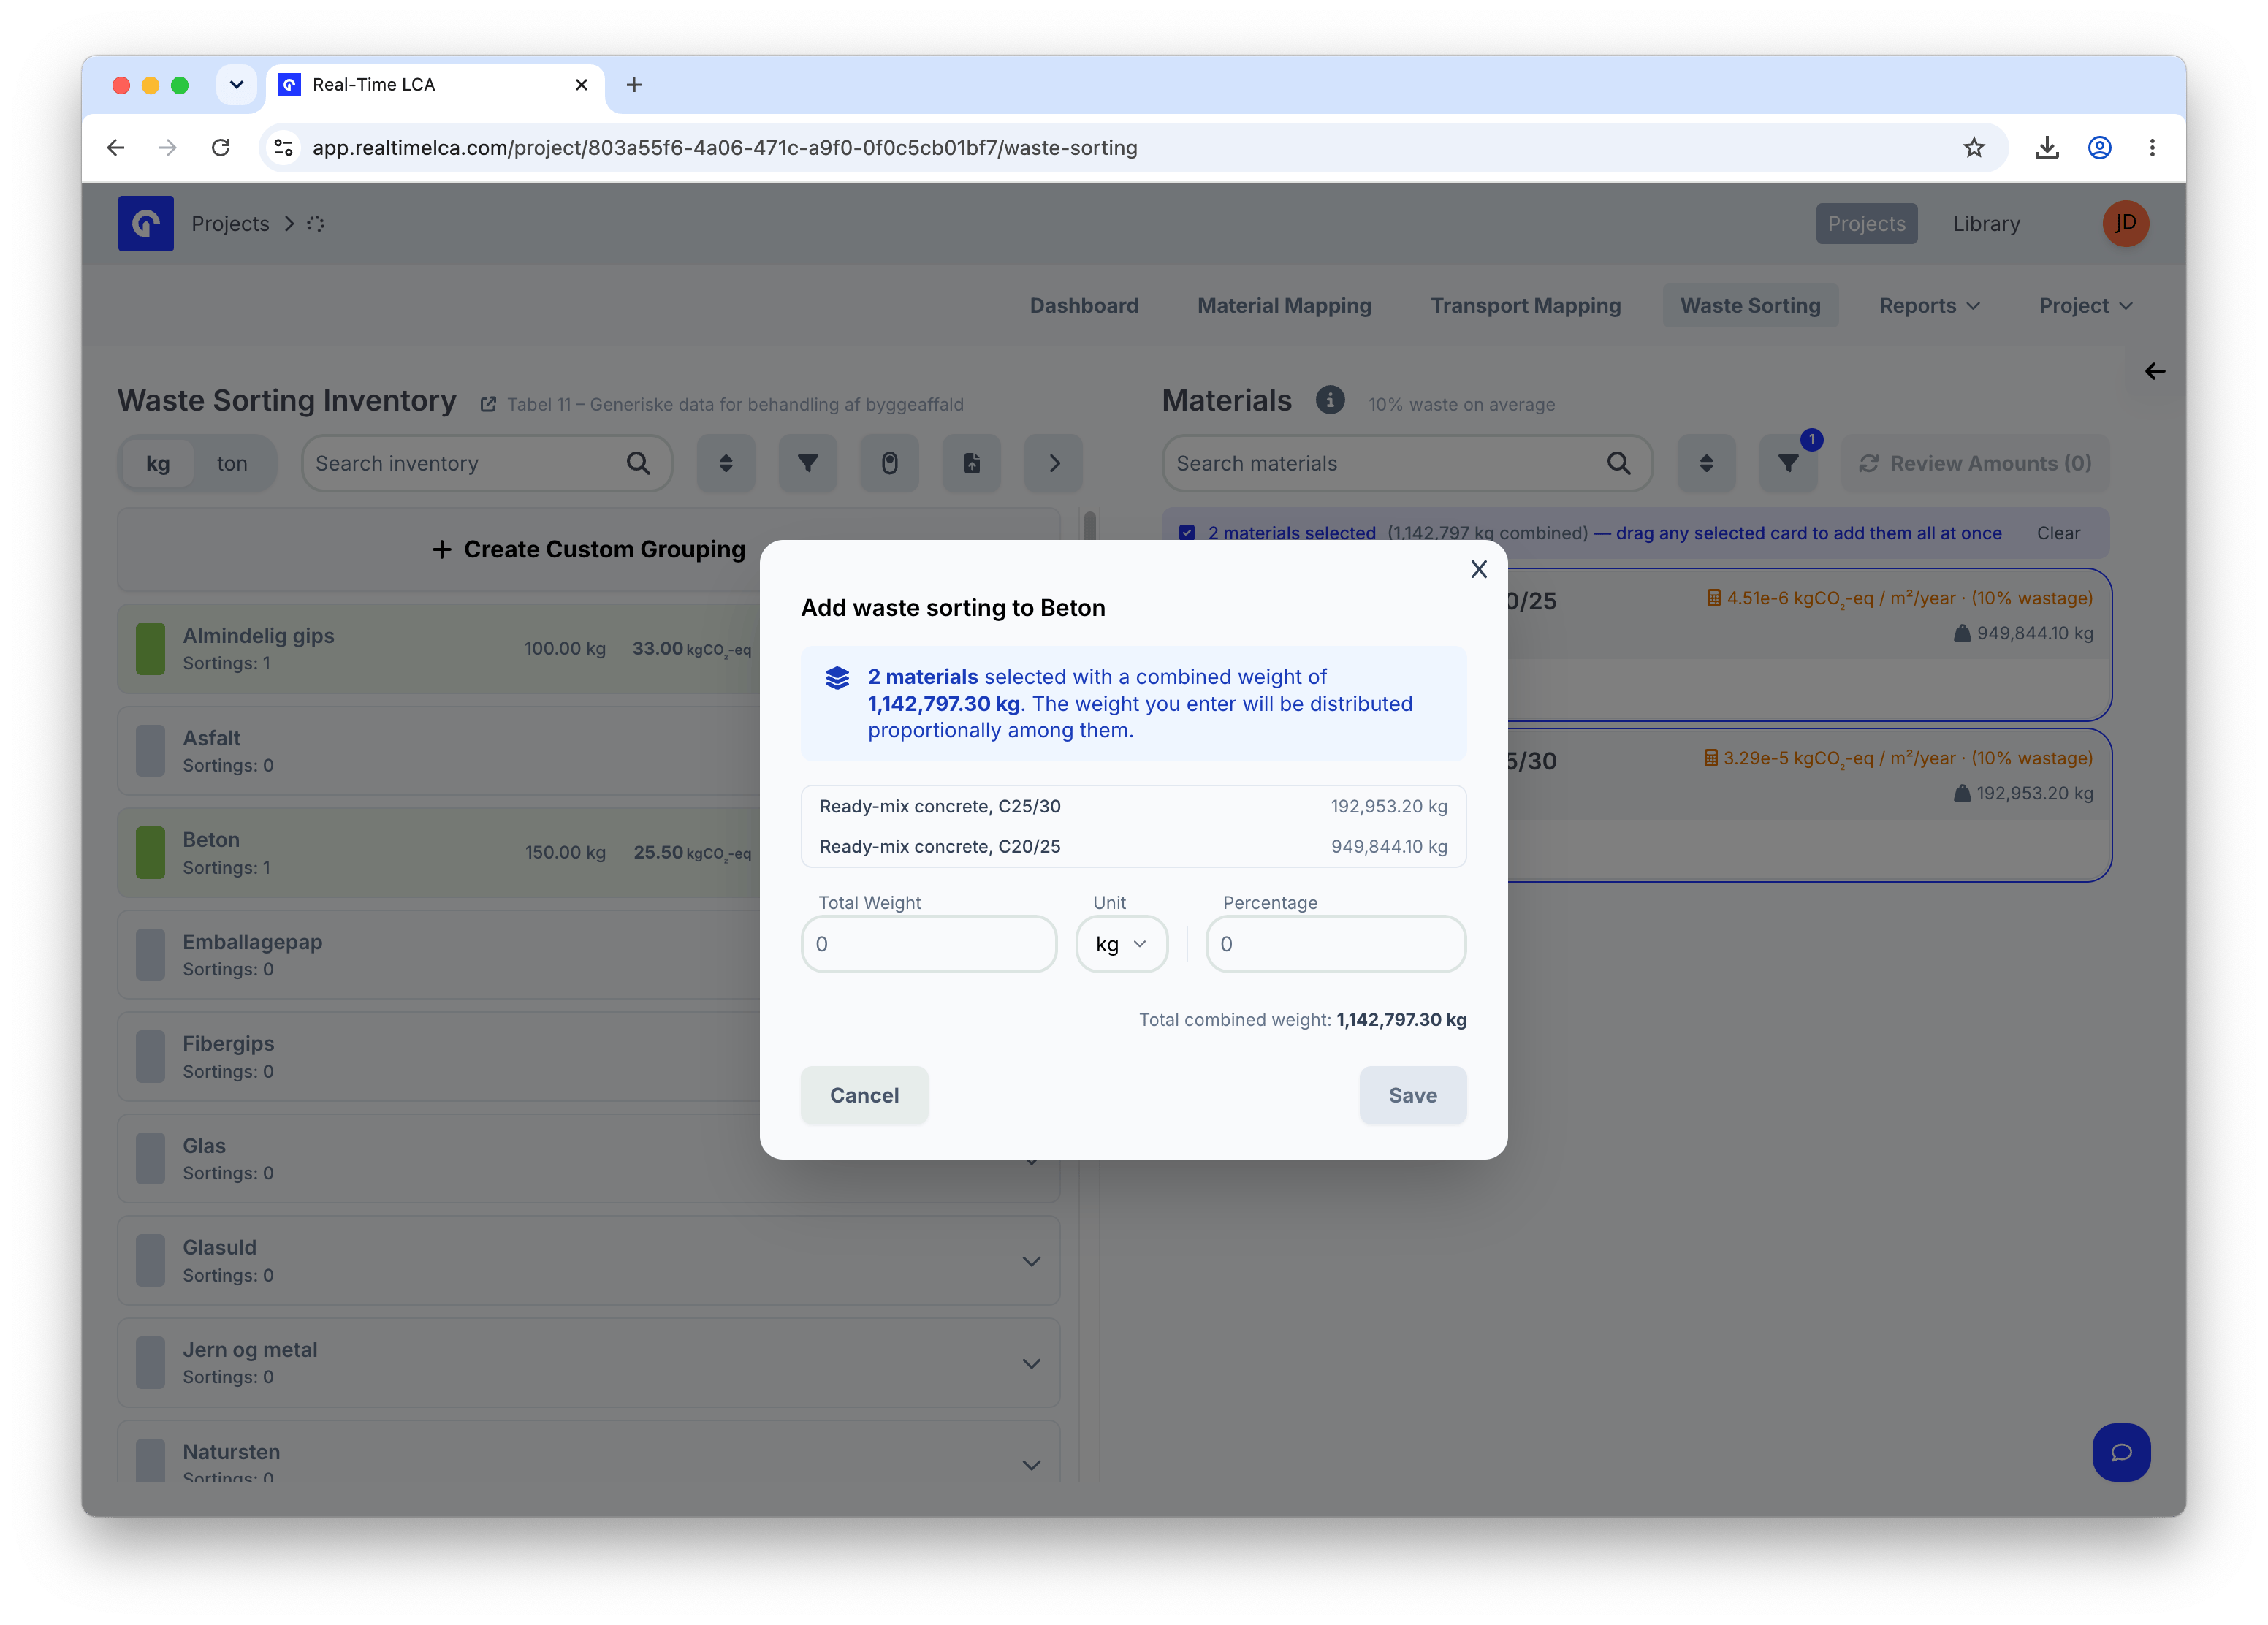Click the inventory right chevron button

click(1054, 463)
